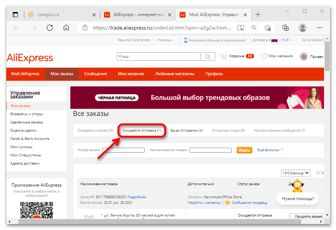Click the browser Forward arrow
336x230 pixels.
pyautogui.click(x=33, y=28)
